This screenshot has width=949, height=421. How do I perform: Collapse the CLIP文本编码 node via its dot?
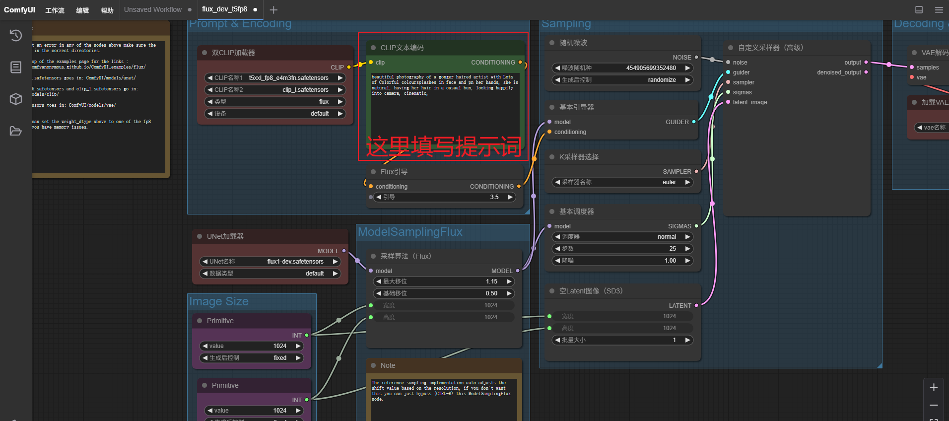coord(373,48)
